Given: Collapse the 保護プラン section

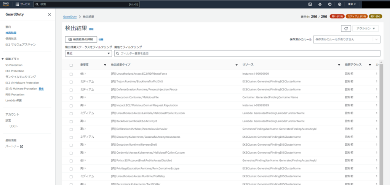Looking at the screenshot, I should pos(3,59).
